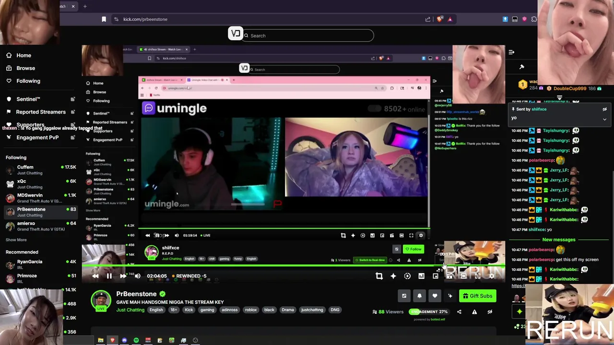Open MDSwervin channel in Following list

(x=40, y=197)
